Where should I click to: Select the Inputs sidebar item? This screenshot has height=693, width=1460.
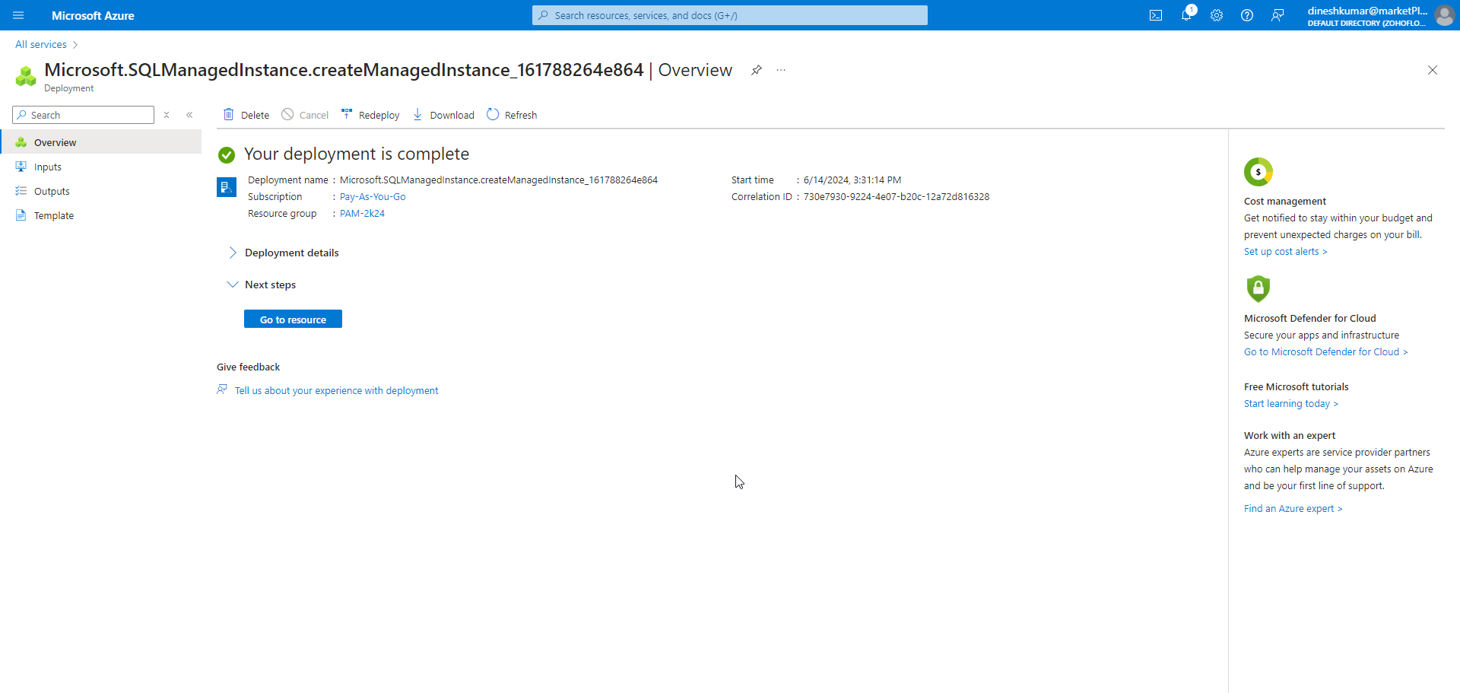(x=48, y=166)
